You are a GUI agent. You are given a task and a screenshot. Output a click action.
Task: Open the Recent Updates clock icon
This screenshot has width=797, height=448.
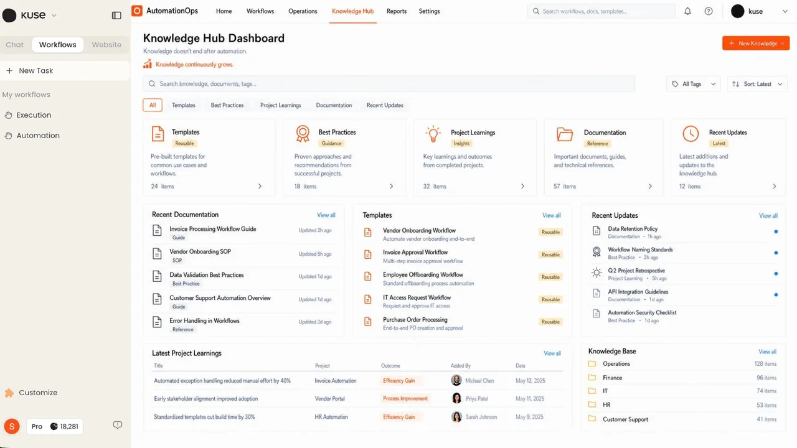[x=691, y=134]
